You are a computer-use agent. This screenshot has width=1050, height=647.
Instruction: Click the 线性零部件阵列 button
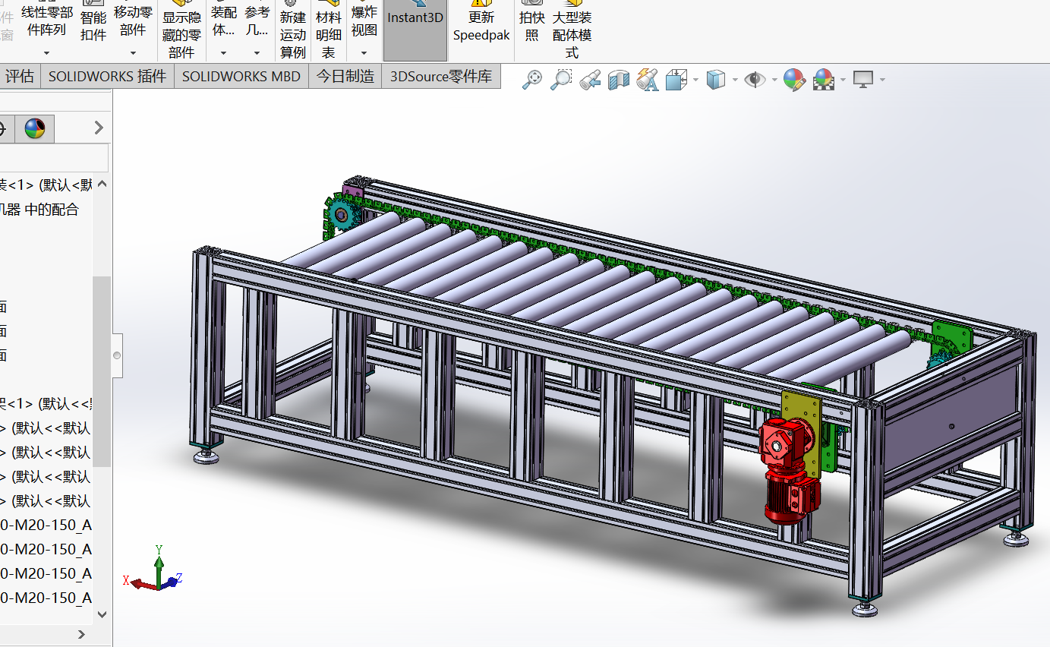46,21
